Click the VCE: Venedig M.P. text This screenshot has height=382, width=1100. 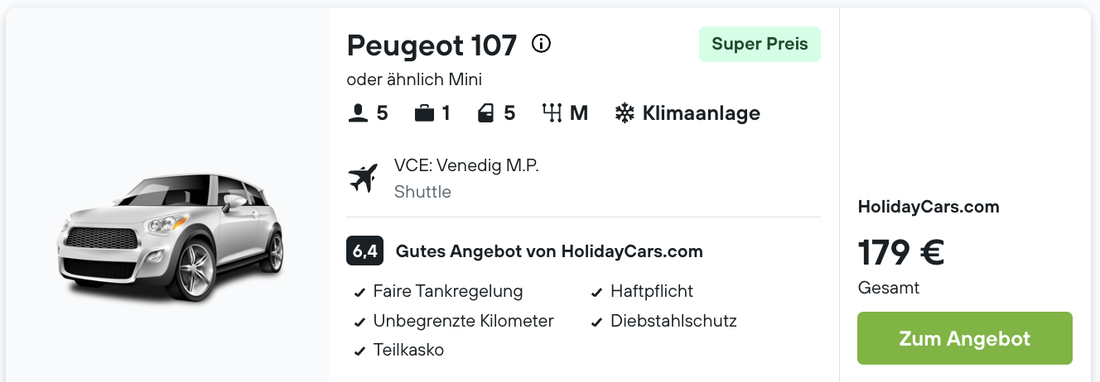tap(466, 165)
